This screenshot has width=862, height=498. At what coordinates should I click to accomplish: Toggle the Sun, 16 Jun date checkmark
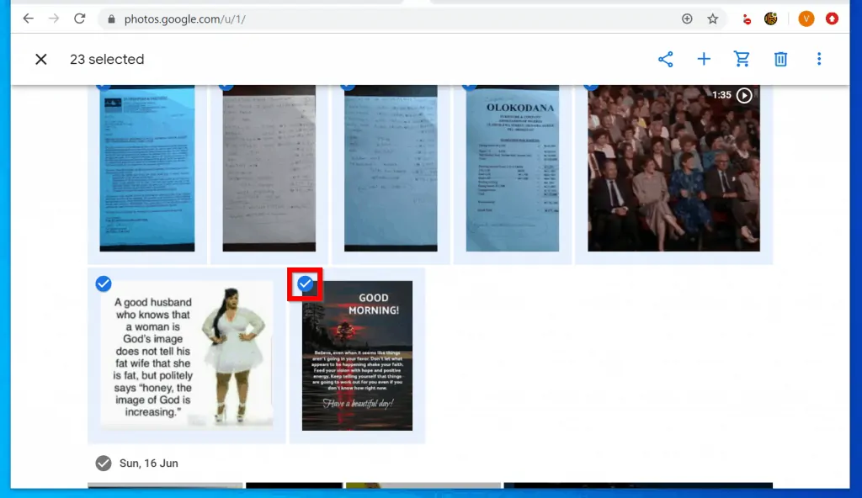[x=103, y=463]
